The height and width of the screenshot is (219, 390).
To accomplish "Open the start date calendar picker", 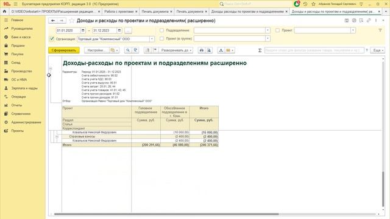I will 83,30.
